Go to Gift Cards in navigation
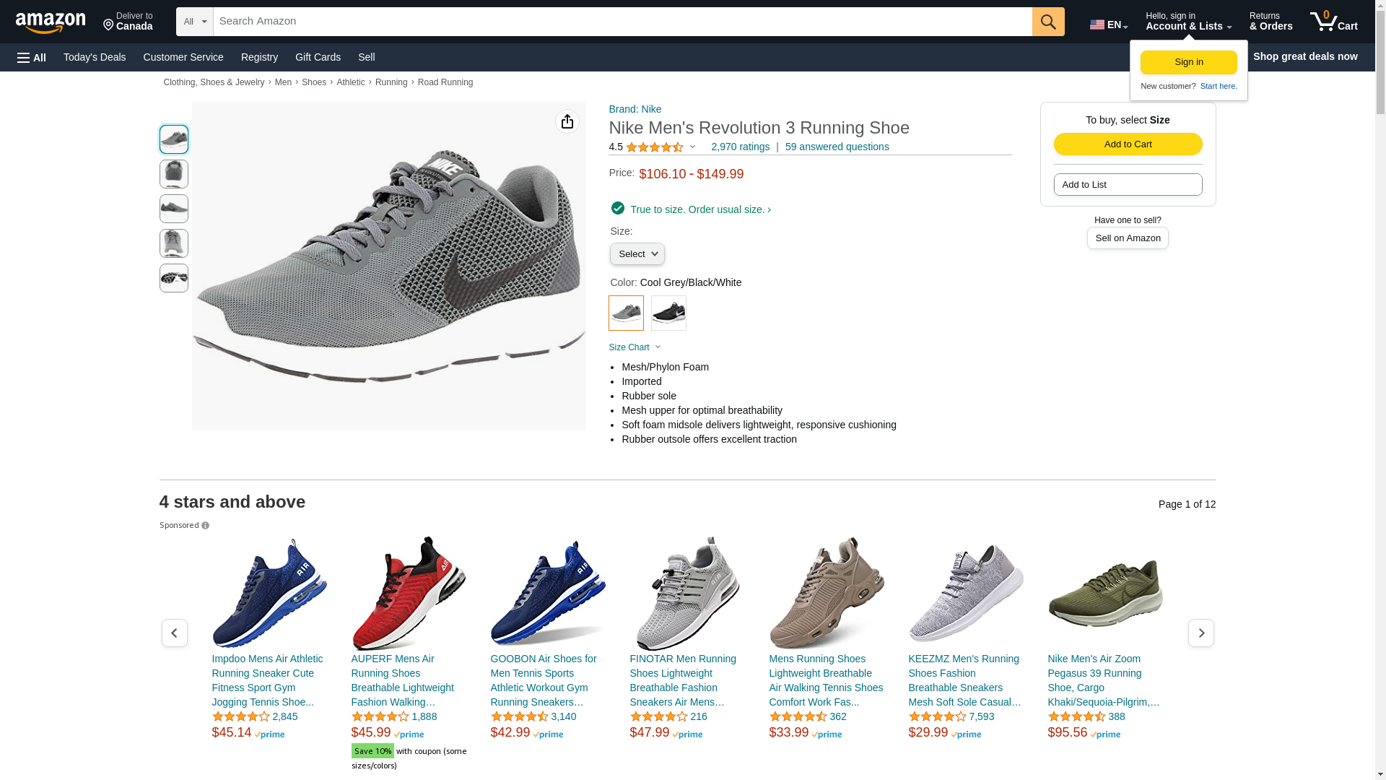This screenshot has width=1386, height=780. click(318, 57)
